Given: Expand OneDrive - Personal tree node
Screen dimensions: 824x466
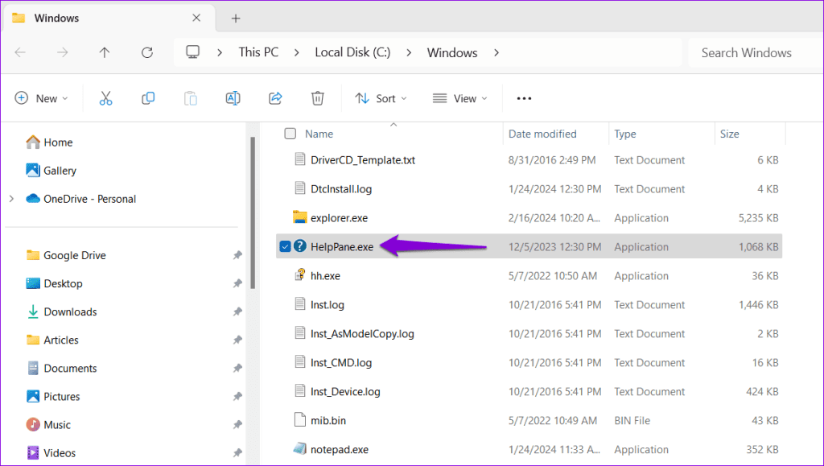Looking at the screenshot, I should (x=11, y=199).
